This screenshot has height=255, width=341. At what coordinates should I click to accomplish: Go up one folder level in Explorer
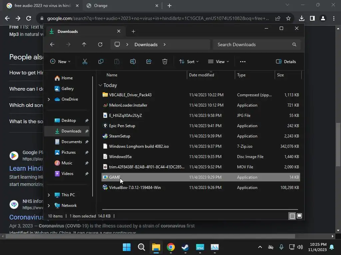click(x=84, y=44)
